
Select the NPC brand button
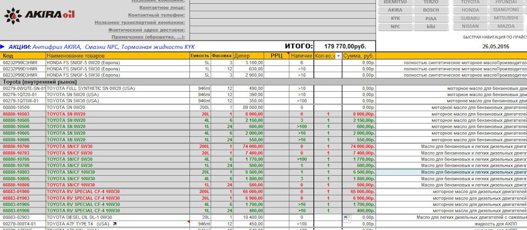pos(395,26)
